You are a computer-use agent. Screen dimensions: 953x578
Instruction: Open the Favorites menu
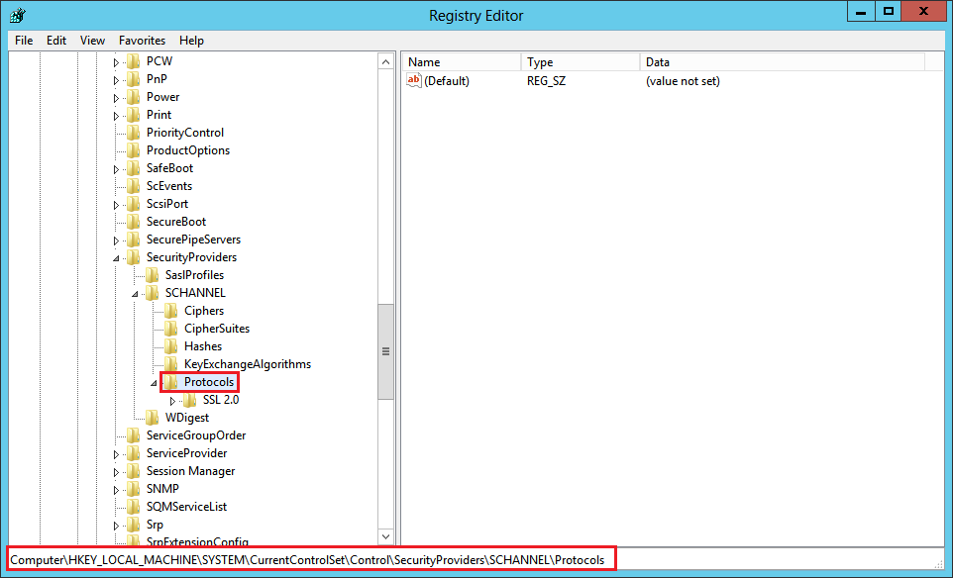pyautogui.click(x=142, y=41)
